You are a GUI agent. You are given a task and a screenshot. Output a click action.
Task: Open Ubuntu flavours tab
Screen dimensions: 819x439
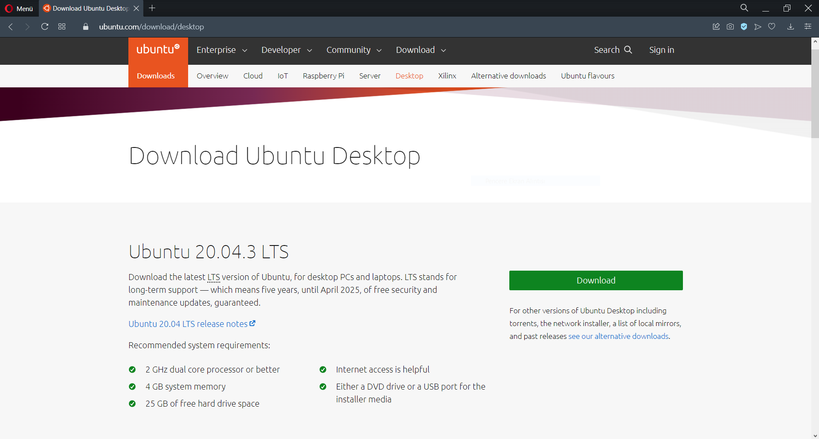588,76
